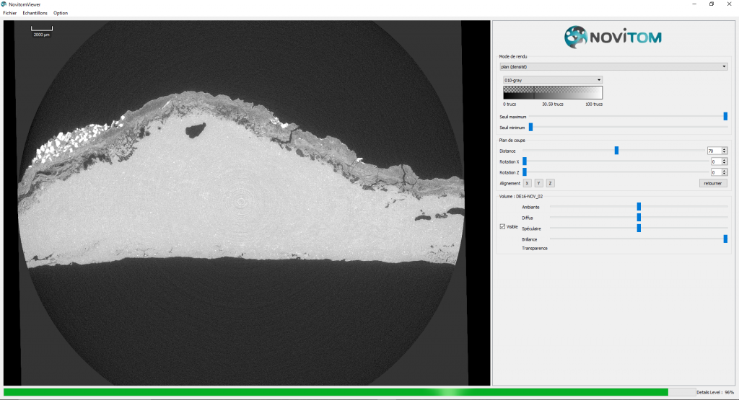Click the NovitomViewer title bar app icon
This screenshot has height=400, width=739.
click(5, 4)
